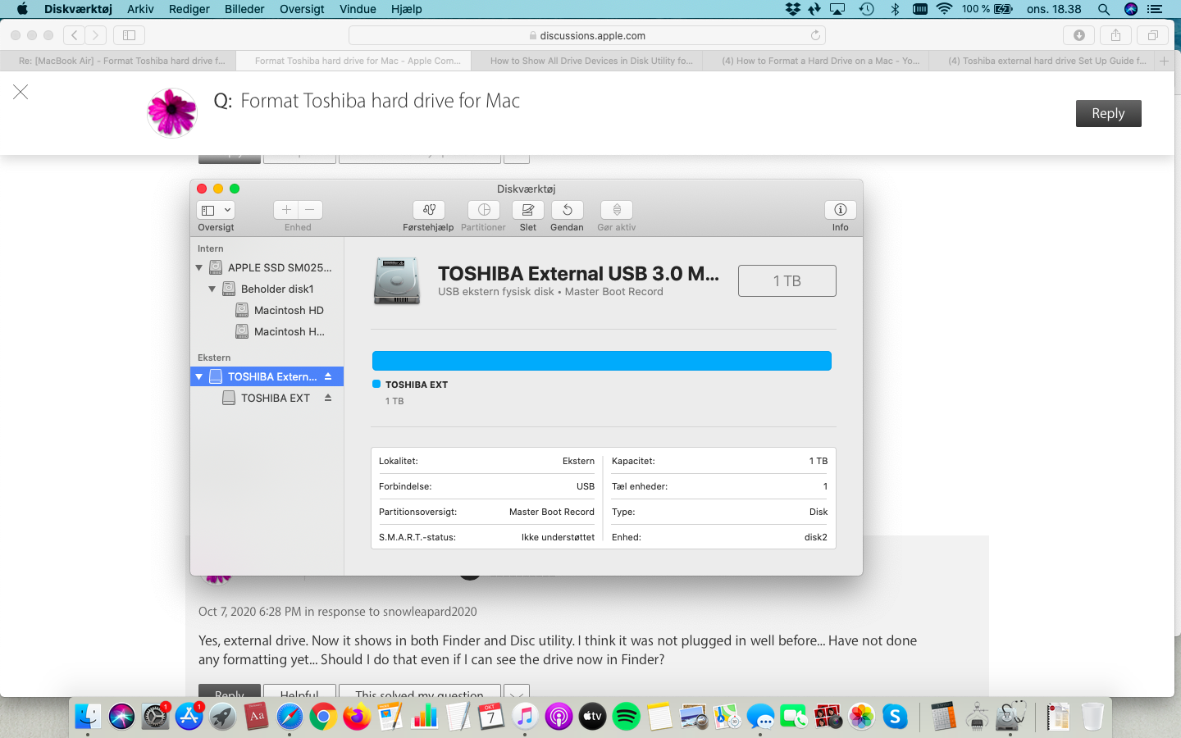Click the blue TOSHIBA EXT partition bar

click(602, 361)
